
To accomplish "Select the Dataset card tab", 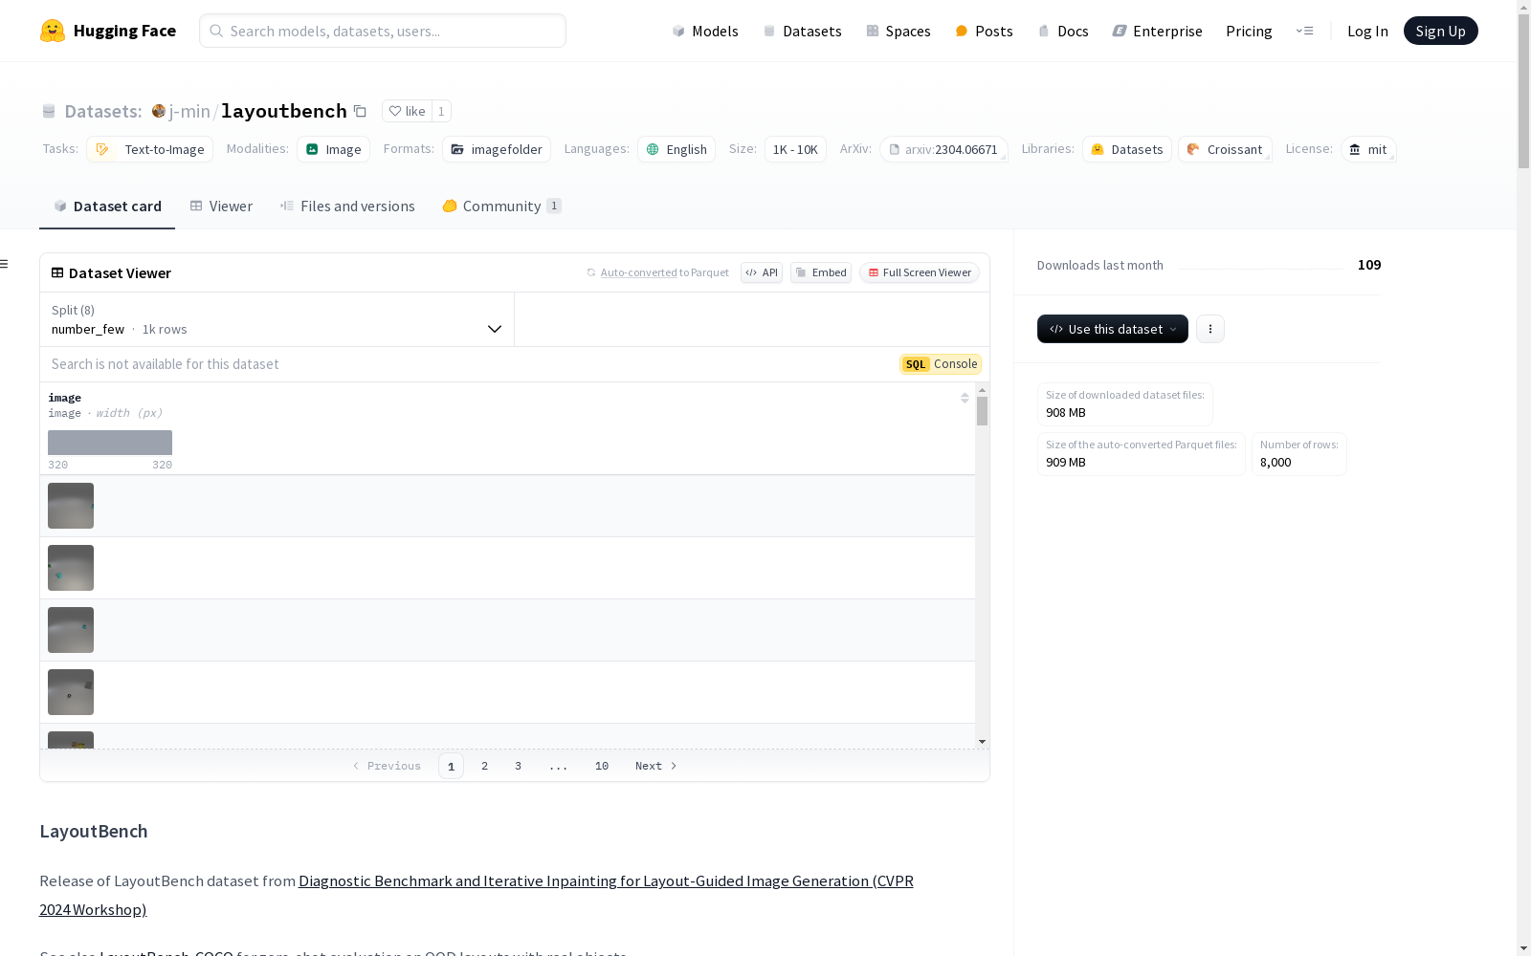I will click(107, 206).
